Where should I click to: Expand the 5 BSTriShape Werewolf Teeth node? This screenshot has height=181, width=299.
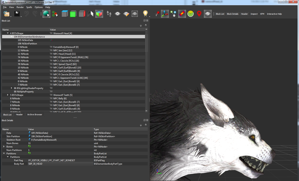coord(8,95)
